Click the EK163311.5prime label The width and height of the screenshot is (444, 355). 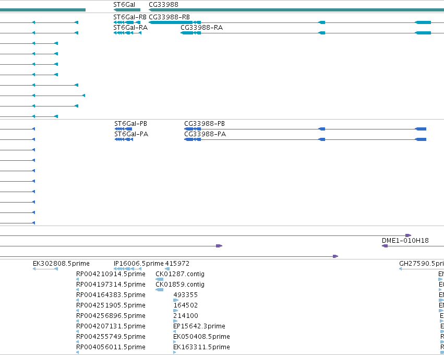click(x=201, y=347)
